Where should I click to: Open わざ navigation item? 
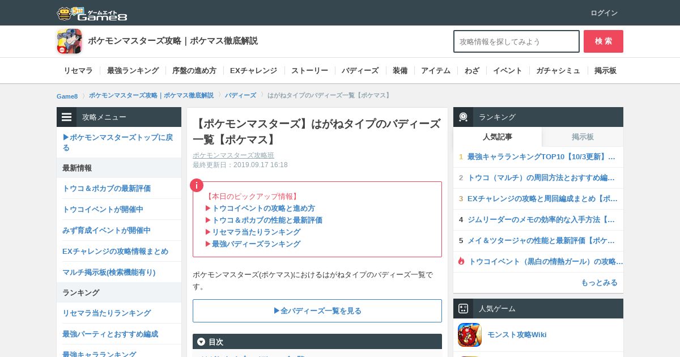click(472, 71)
